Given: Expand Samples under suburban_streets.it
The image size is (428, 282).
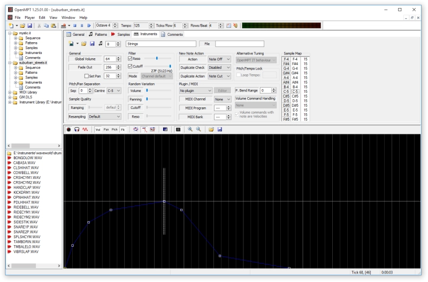Looking at the screenshot, I should (16, 77).
